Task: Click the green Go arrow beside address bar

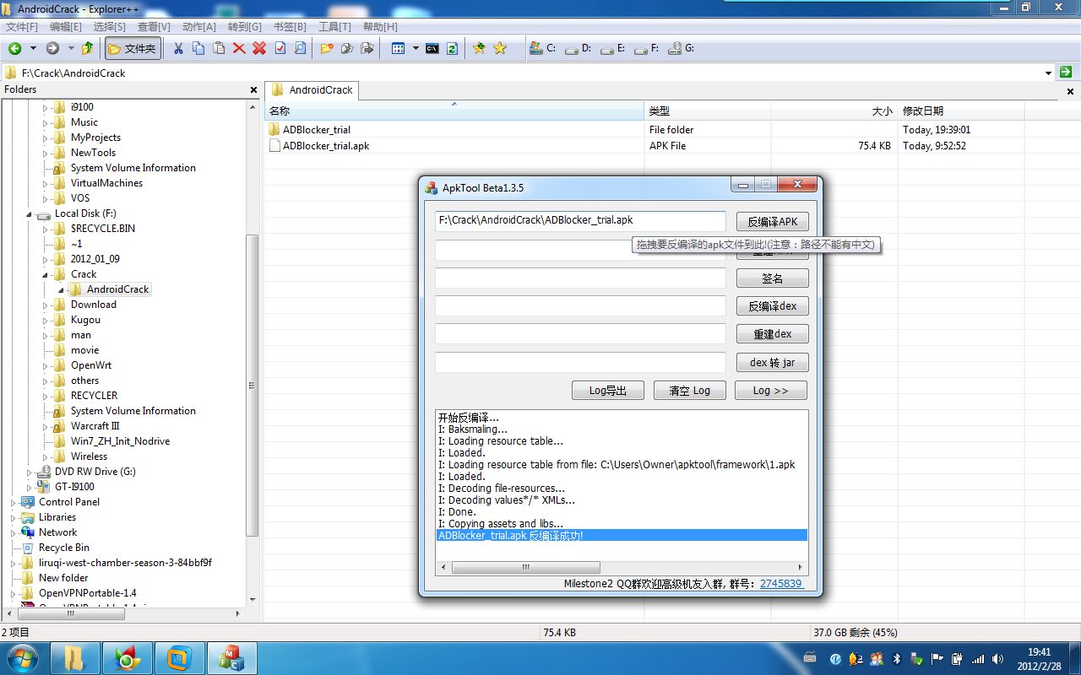Action: point(1067,73)
